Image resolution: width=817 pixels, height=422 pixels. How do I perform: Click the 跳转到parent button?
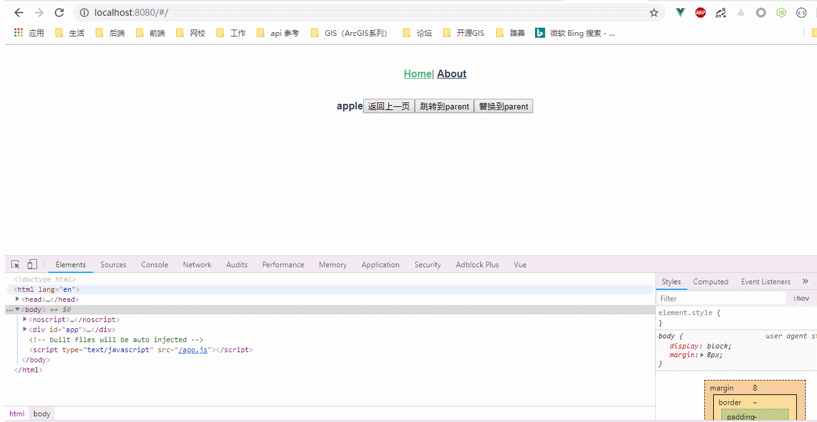pyautogui.click(x=444, y=106)
